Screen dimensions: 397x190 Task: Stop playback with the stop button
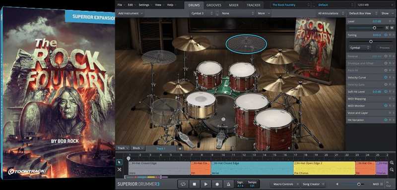(x=194, y=184)
